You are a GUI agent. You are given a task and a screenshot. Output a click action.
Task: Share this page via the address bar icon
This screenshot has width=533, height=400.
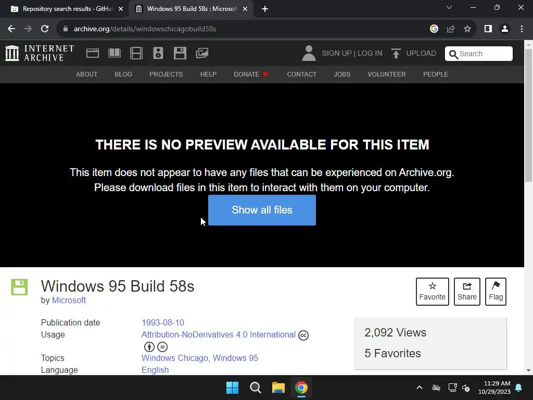click(x=451, y=29)
